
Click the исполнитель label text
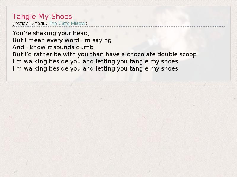30,23
